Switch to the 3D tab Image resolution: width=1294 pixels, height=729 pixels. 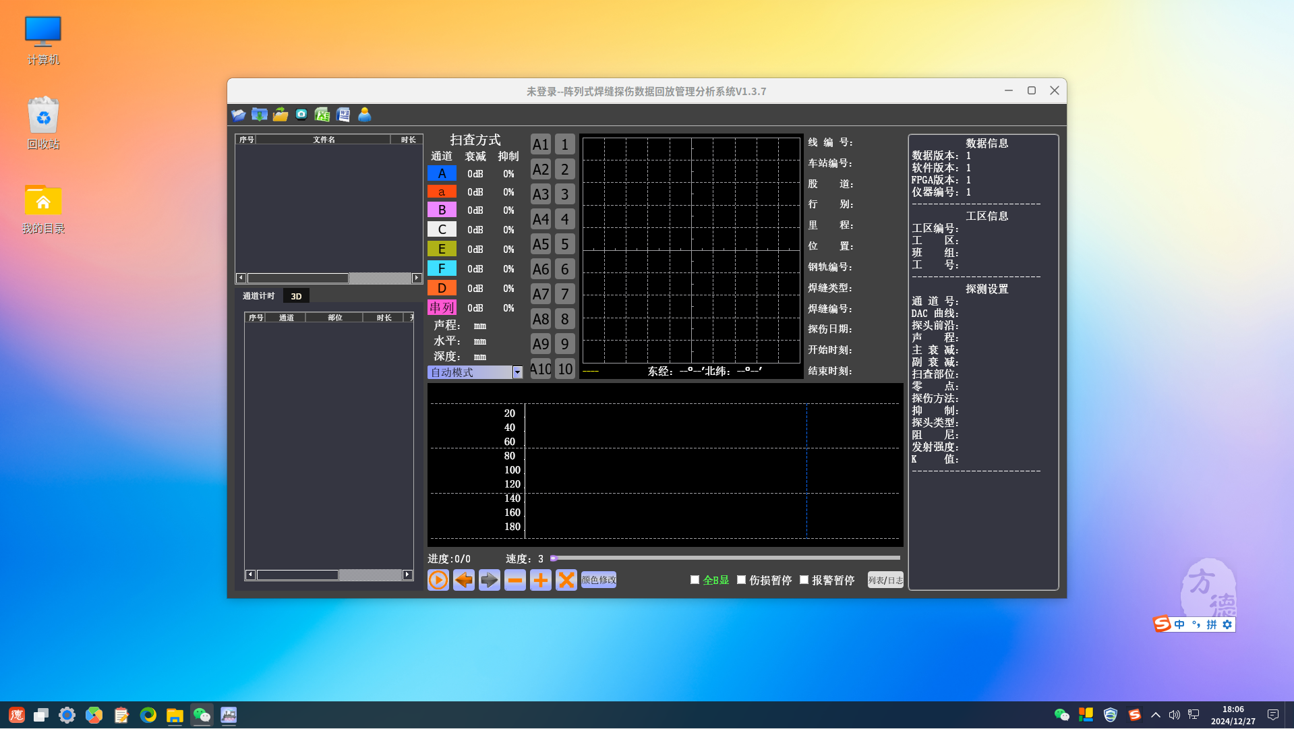(x=296, y=296)
